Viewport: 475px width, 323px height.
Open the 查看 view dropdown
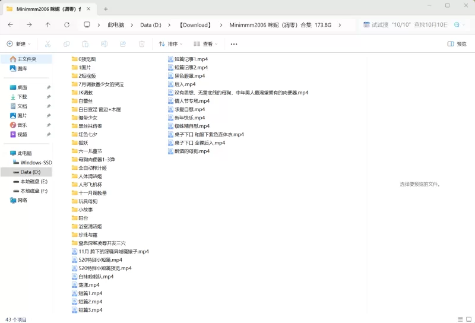point(205,44)
